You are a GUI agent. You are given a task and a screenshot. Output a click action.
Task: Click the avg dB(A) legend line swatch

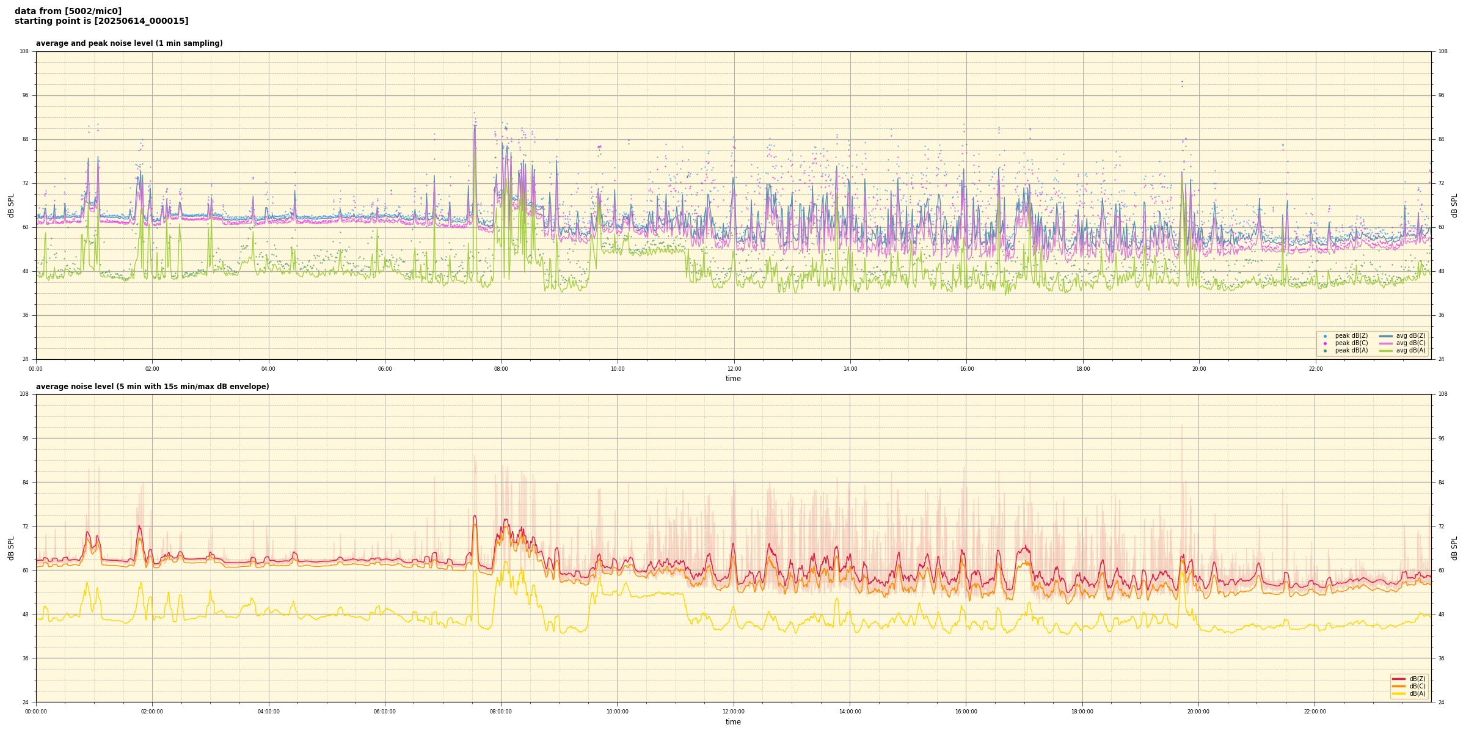1385,351
